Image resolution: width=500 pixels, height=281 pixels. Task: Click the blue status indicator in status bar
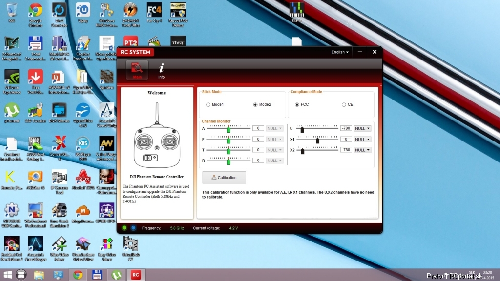[133, 228]
